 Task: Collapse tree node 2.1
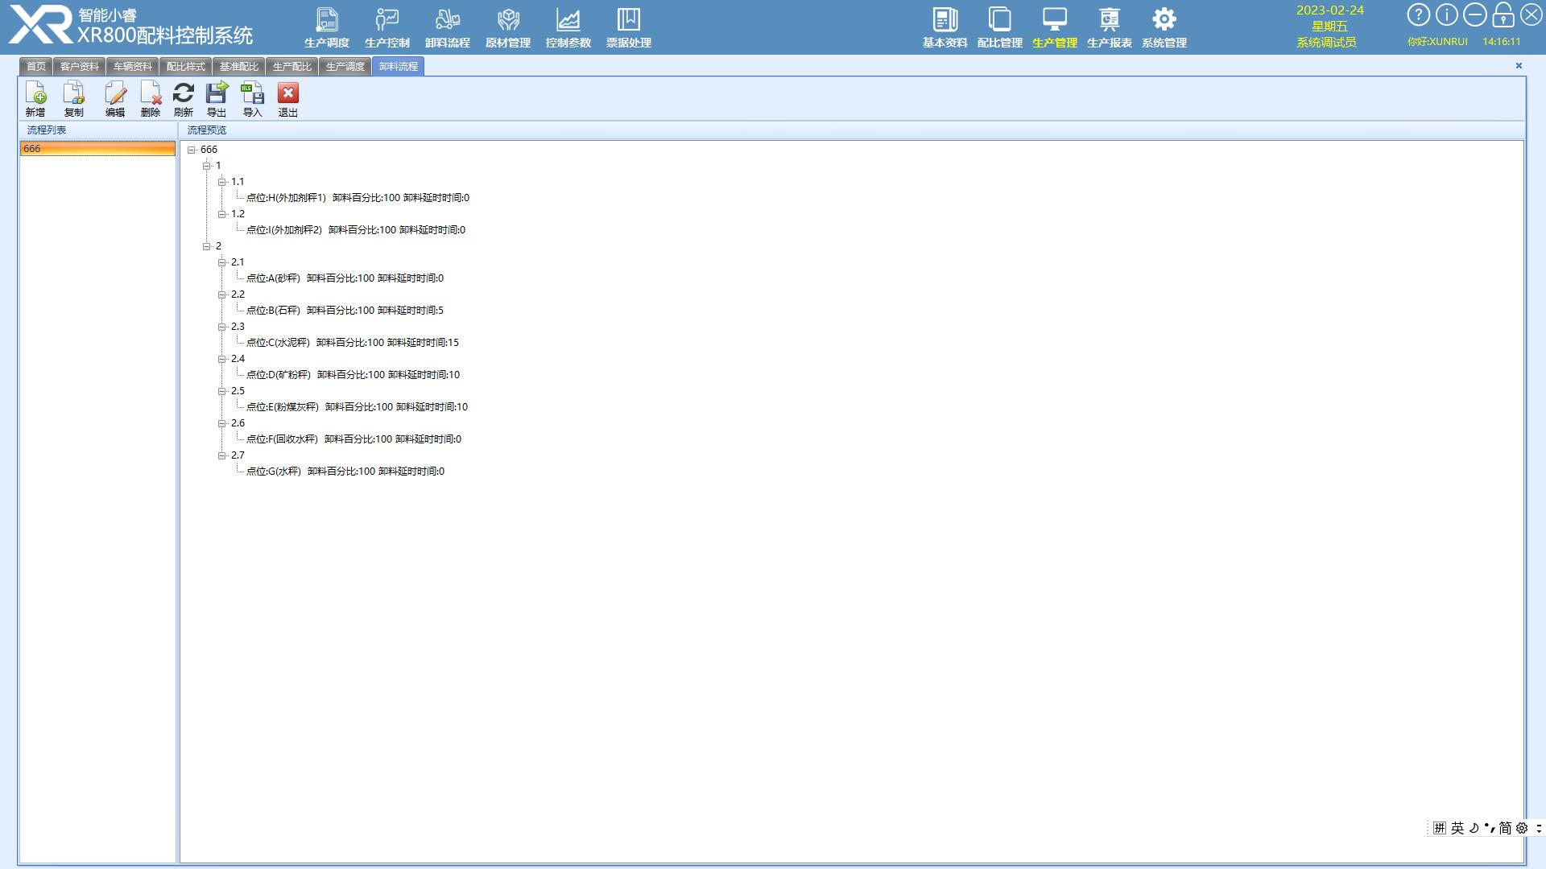click(222, 262)
